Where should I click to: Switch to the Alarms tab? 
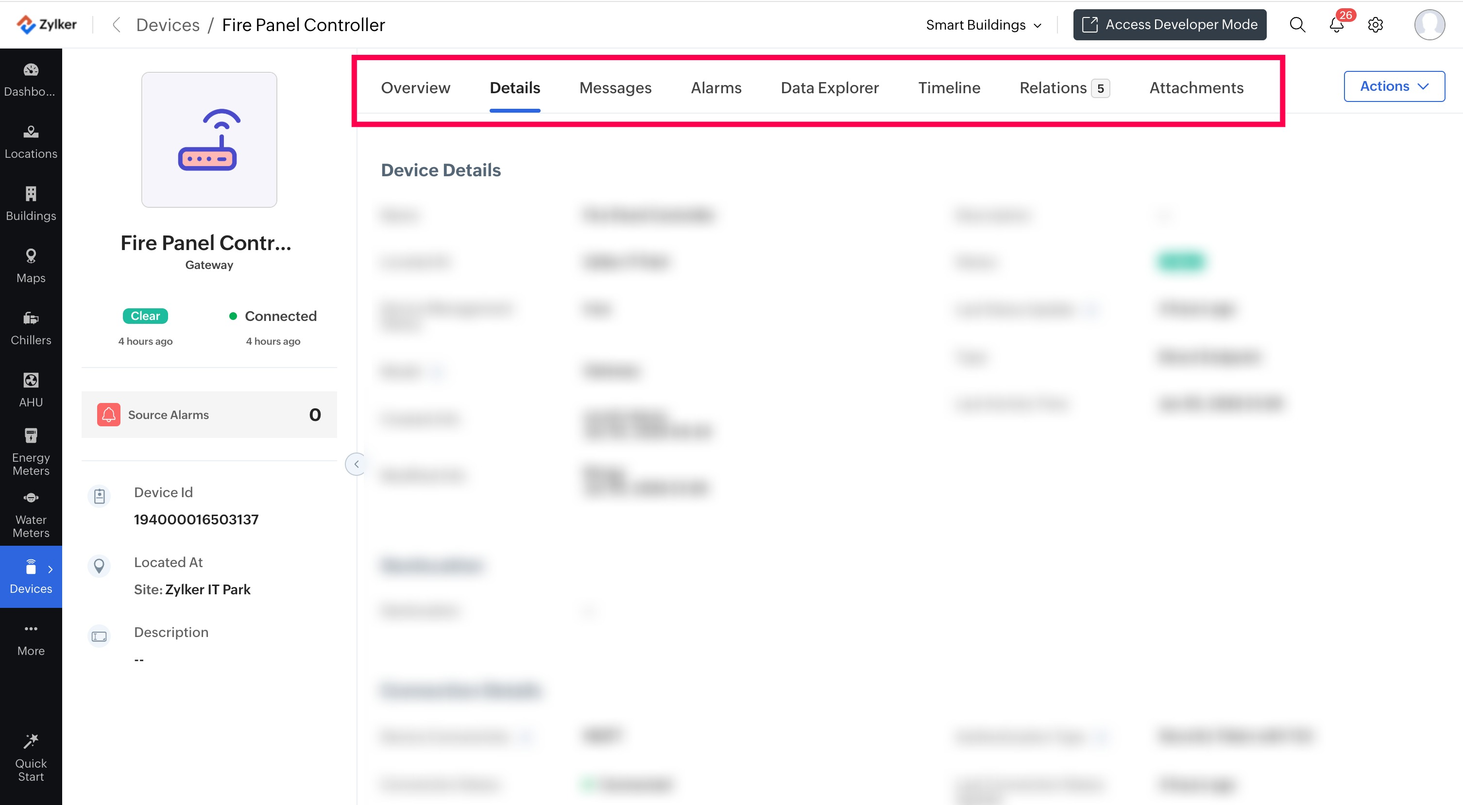pos(715,88)
